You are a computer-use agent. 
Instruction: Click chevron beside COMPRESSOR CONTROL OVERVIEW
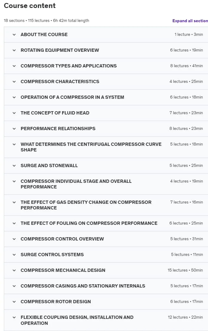click(x=14, y=239)
